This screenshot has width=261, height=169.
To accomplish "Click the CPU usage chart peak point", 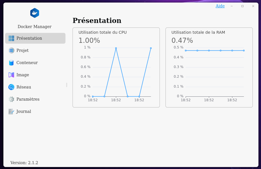I will 116,48.
